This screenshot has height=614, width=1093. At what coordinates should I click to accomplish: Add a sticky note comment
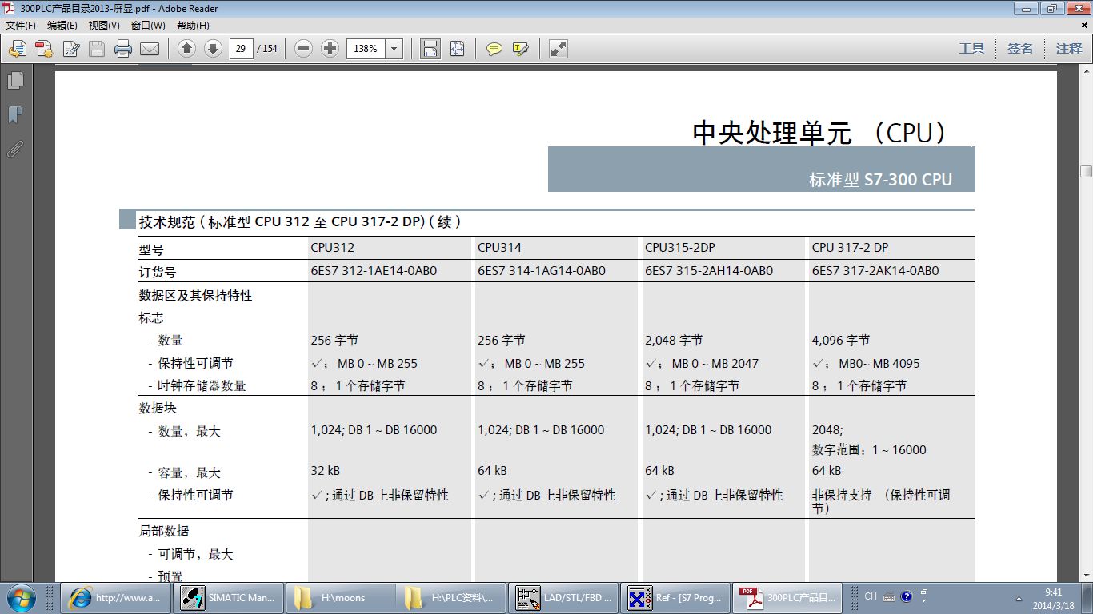coord(494,49)
